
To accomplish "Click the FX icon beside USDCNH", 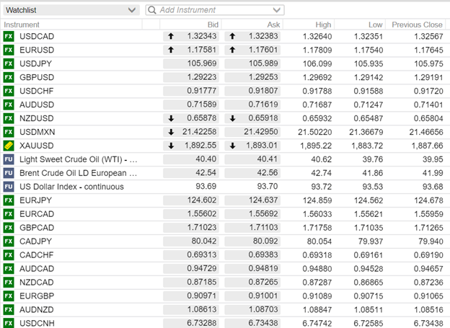I will click(9, 323).
